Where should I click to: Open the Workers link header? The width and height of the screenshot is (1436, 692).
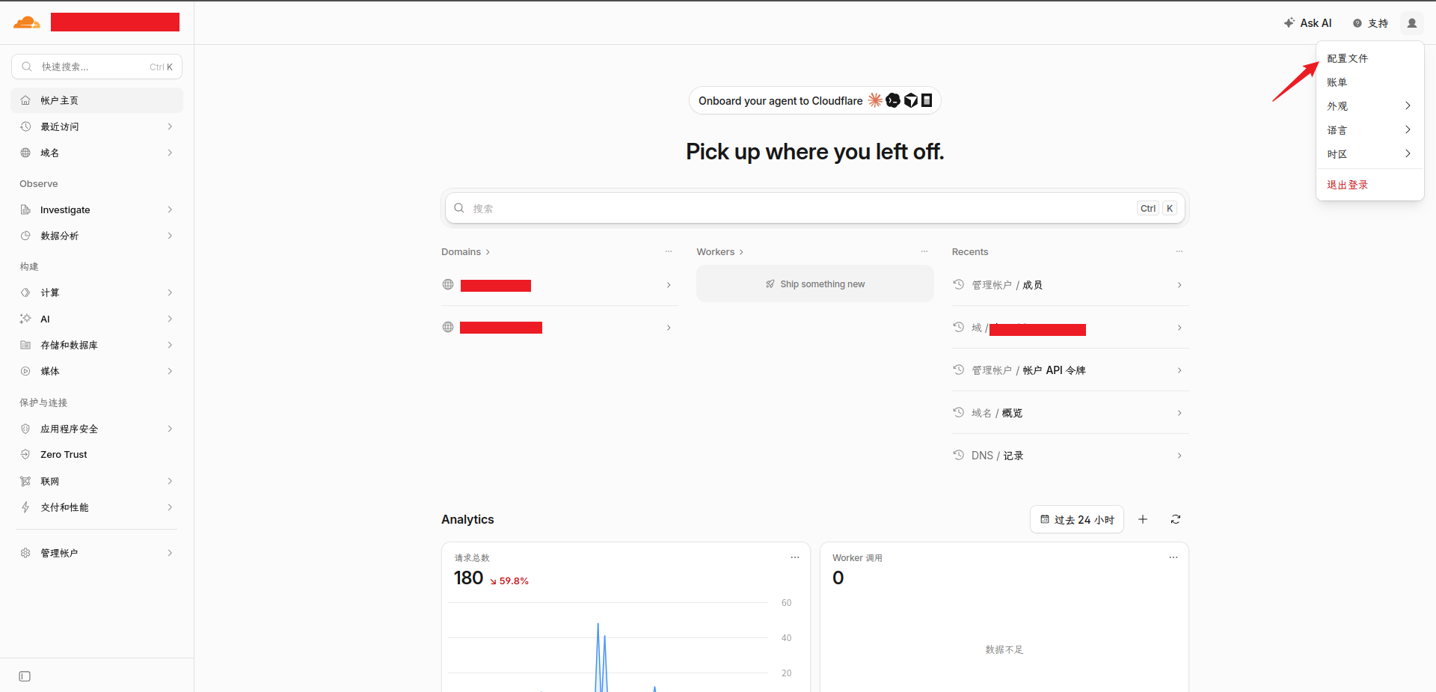pyautogui.click(x=719, y=252)
